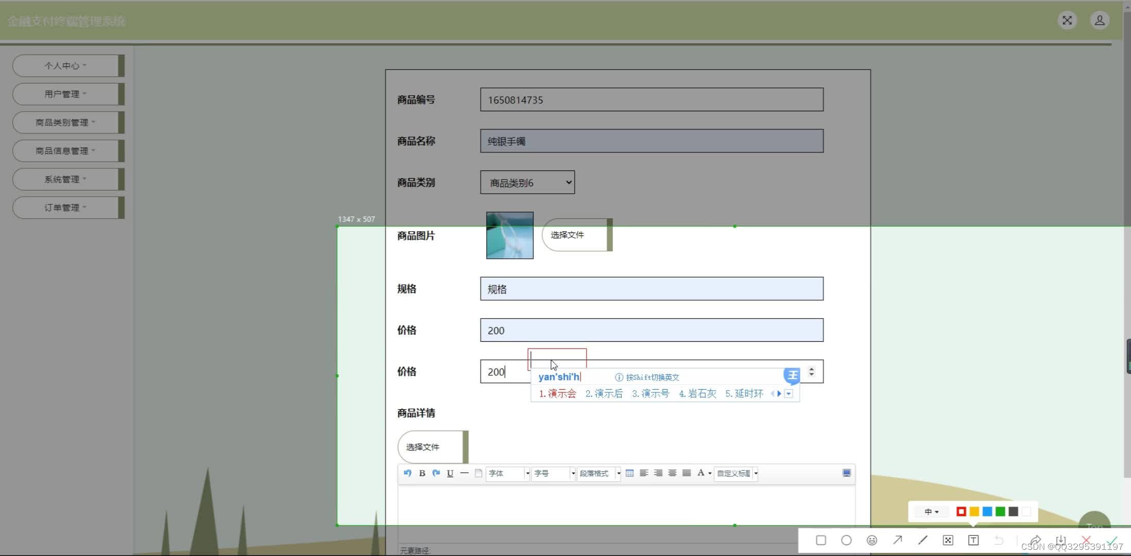The height and width of the screenshot is (556, 1131).
Task: Expand the 系统管理 menu
Action: (x=68, y=179)
